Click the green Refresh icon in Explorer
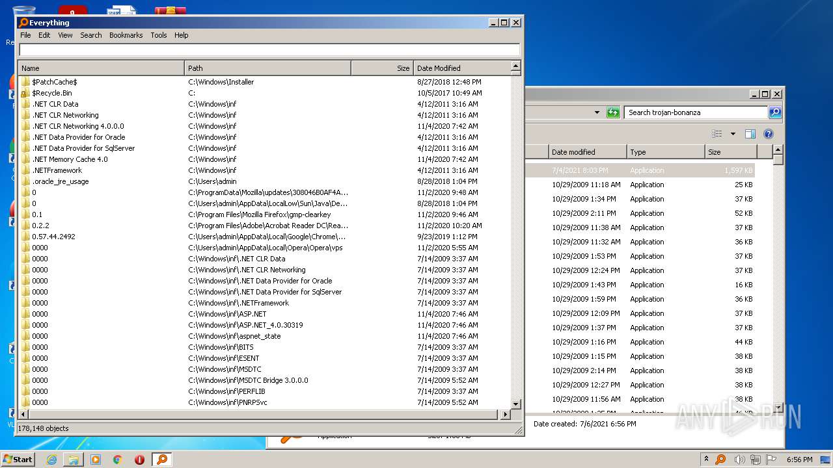 pos(613,112)
